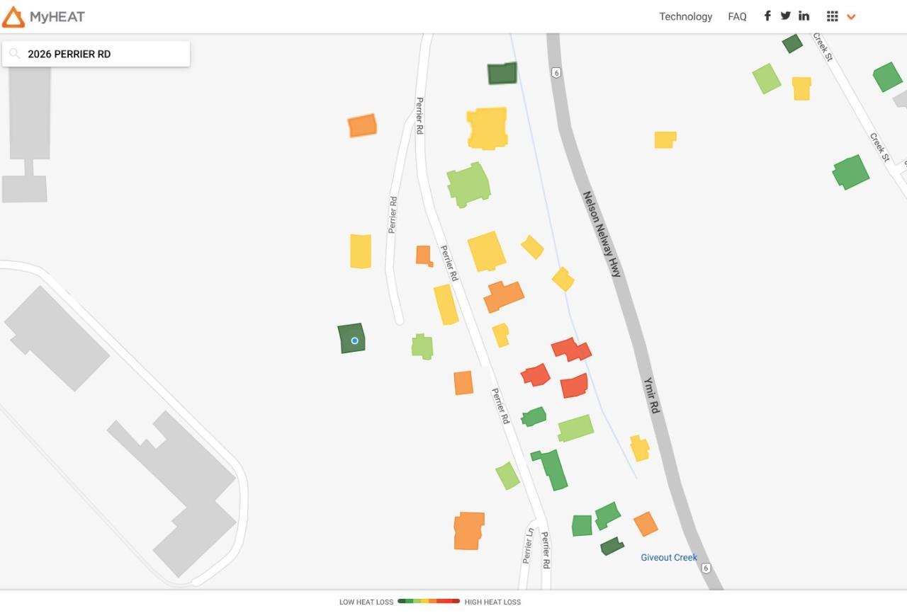This screenshot has width=907, height=613.
Task: Click the Giveout Creek label
Action: pyautogui.click(x=668, y=558)
